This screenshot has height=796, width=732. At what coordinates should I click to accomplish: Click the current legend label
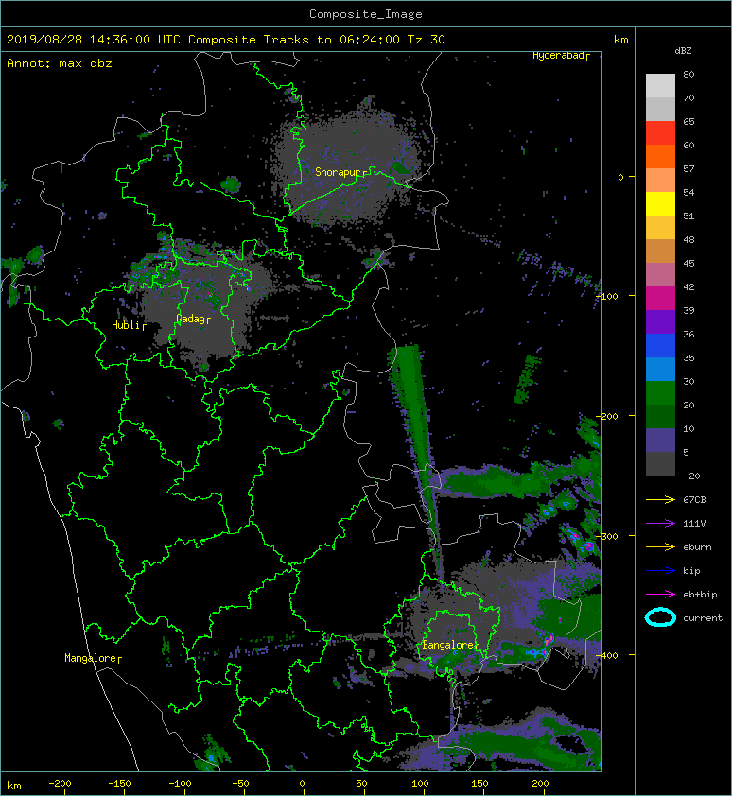(x=703, y=618)
